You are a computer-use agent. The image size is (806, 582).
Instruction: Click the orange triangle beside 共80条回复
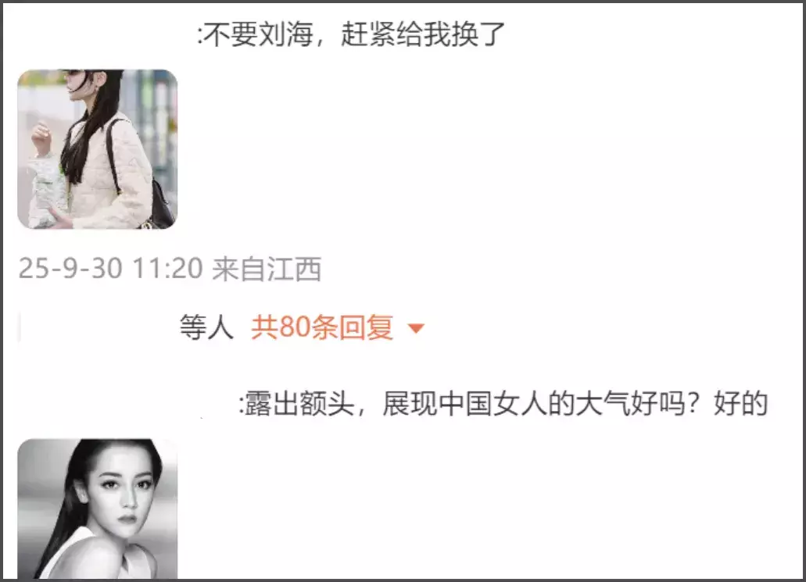point(416,328)
